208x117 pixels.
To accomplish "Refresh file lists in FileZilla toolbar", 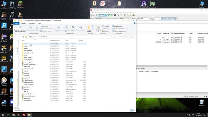I will 109,15.
